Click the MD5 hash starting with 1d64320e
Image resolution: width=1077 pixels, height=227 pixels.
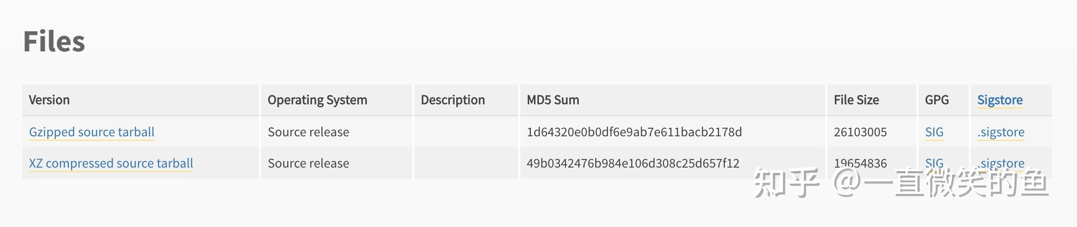point(634,132)
